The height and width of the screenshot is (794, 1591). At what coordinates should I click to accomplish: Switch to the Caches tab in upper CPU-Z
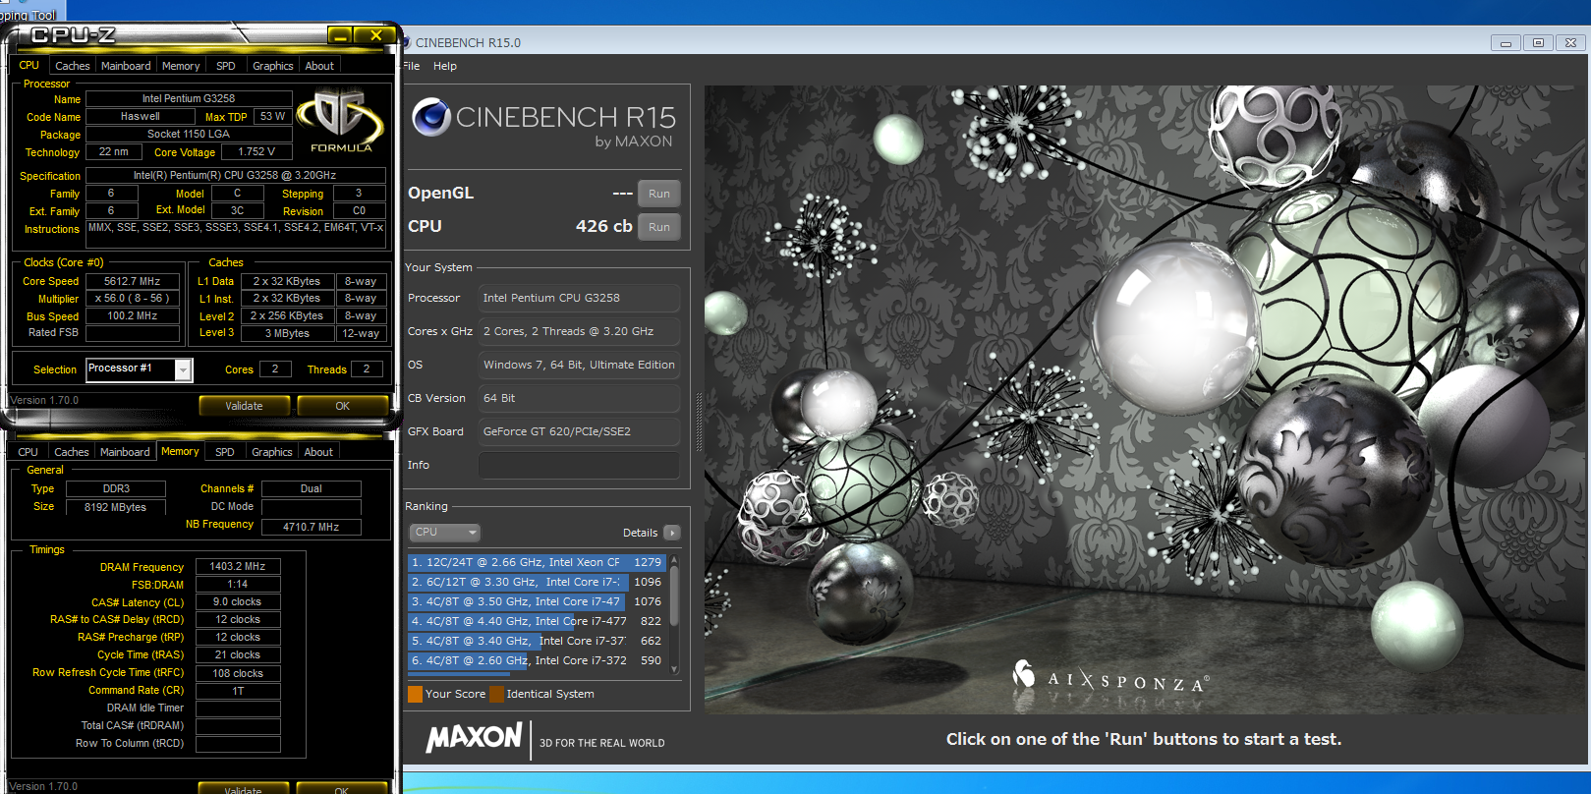click(x=72, y=66)
